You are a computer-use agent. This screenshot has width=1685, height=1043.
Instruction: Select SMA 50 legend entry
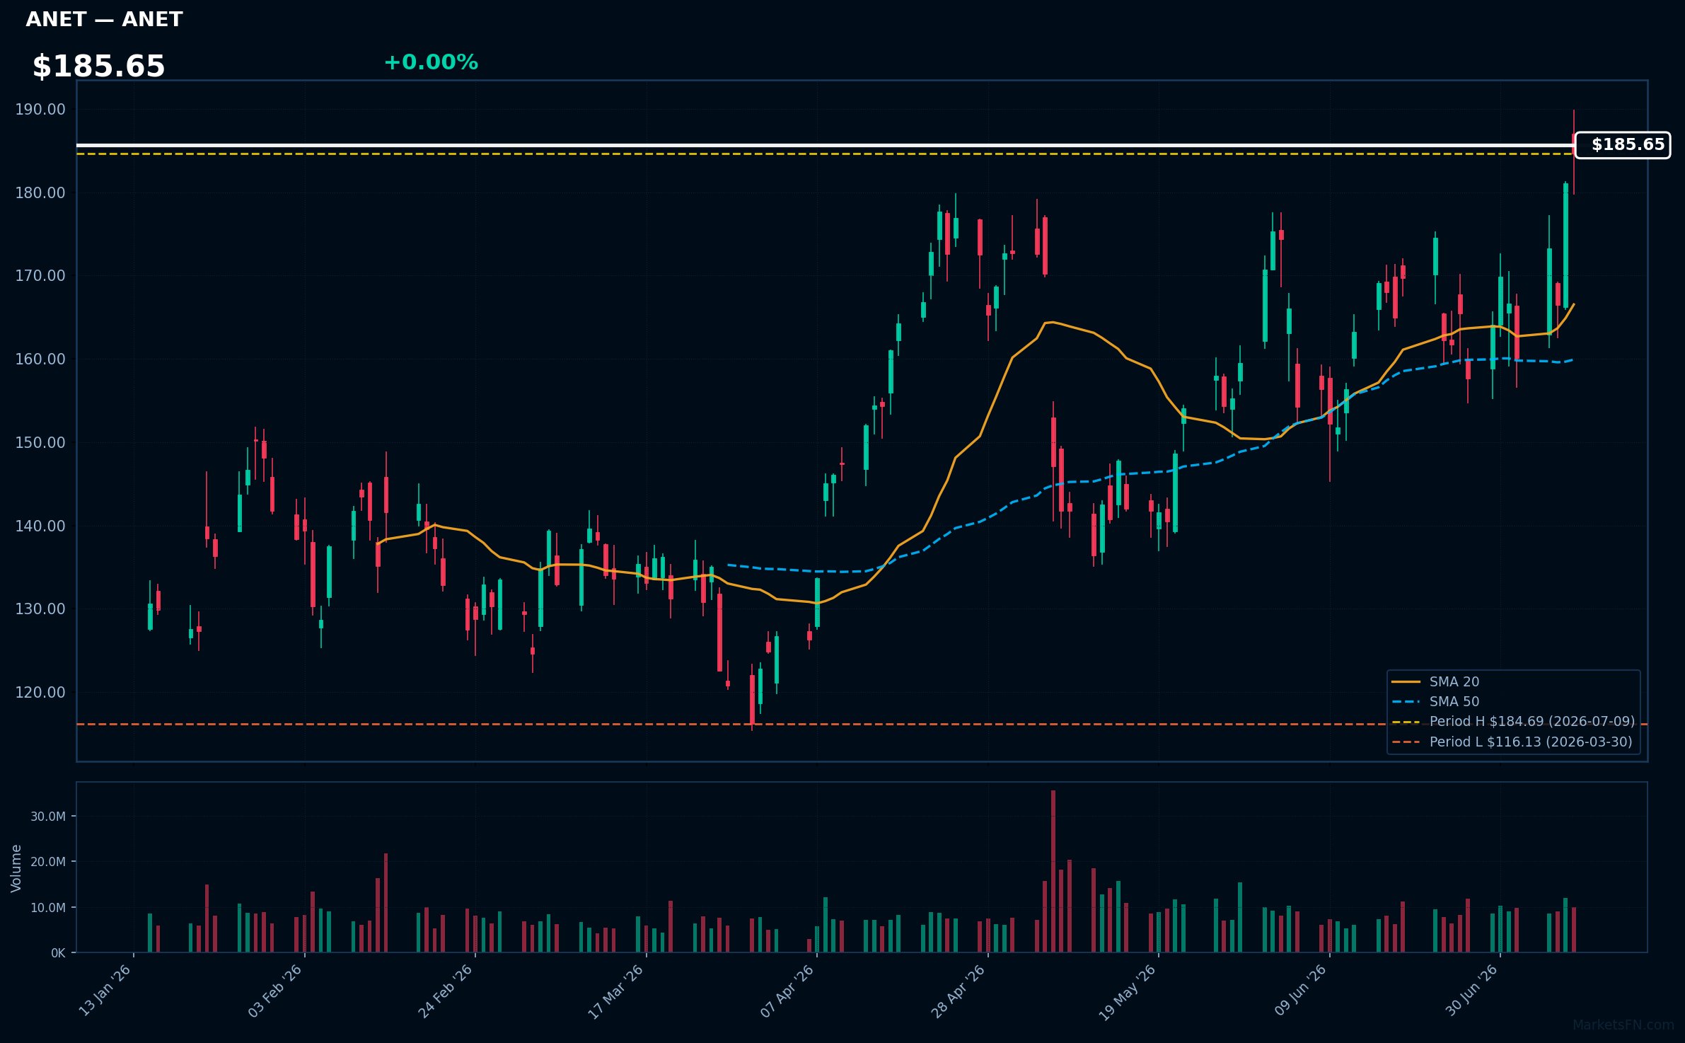(x=1435, y=701)
